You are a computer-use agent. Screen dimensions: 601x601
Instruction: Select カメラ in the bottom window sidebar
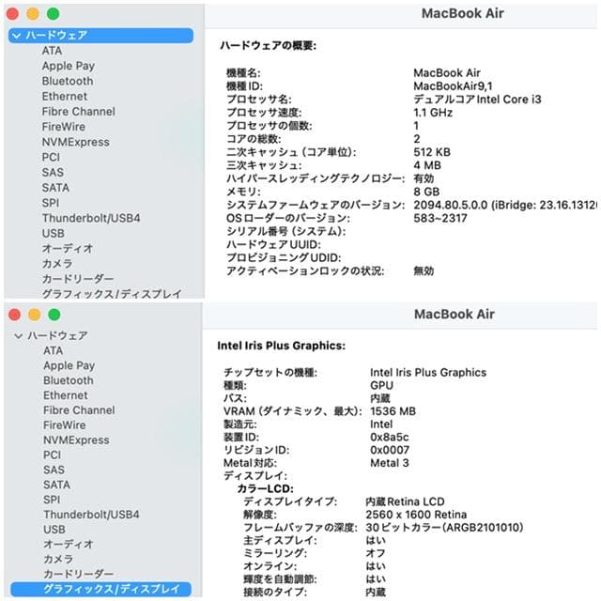tap(58, 560)
